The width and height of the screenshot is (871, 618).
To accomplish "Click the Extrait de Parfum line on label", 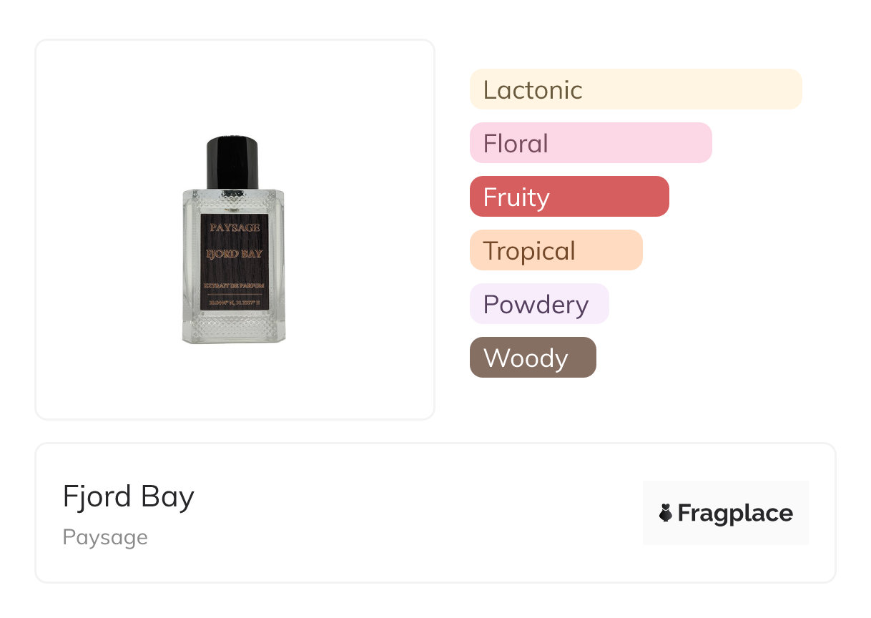I will (234, 285).
